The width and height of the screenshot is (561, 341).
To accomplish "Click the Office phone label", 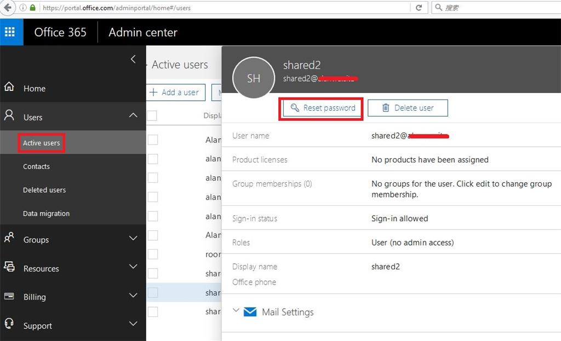I will pyautogui.click(x=254, y=282).
